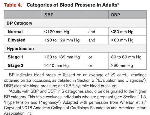This screenshot has height=115, width=150.
Task: Click the "Hypertension" section heading row
Action: coord(75,49)
